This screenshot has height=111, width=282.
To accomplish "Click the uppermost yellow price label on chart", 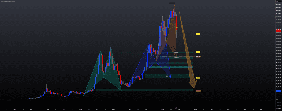I will click(x=198, y=34).
